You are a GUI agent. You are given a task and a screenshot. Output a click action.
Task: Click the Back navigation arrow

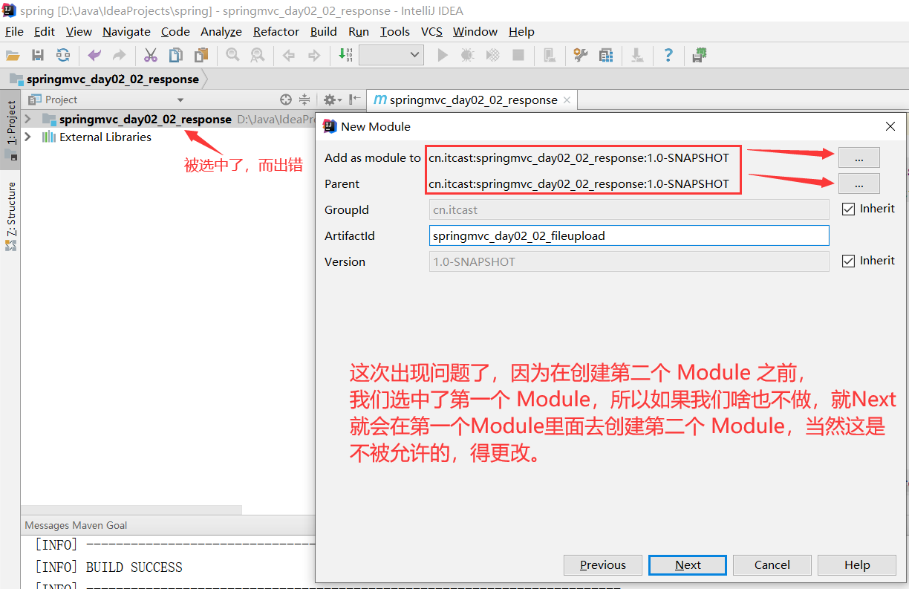[289, 55]
